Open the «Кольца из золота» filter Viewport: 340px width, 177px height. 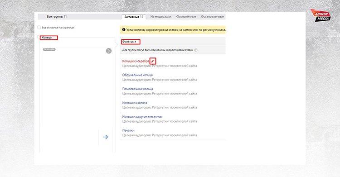(x=135, y=103)
